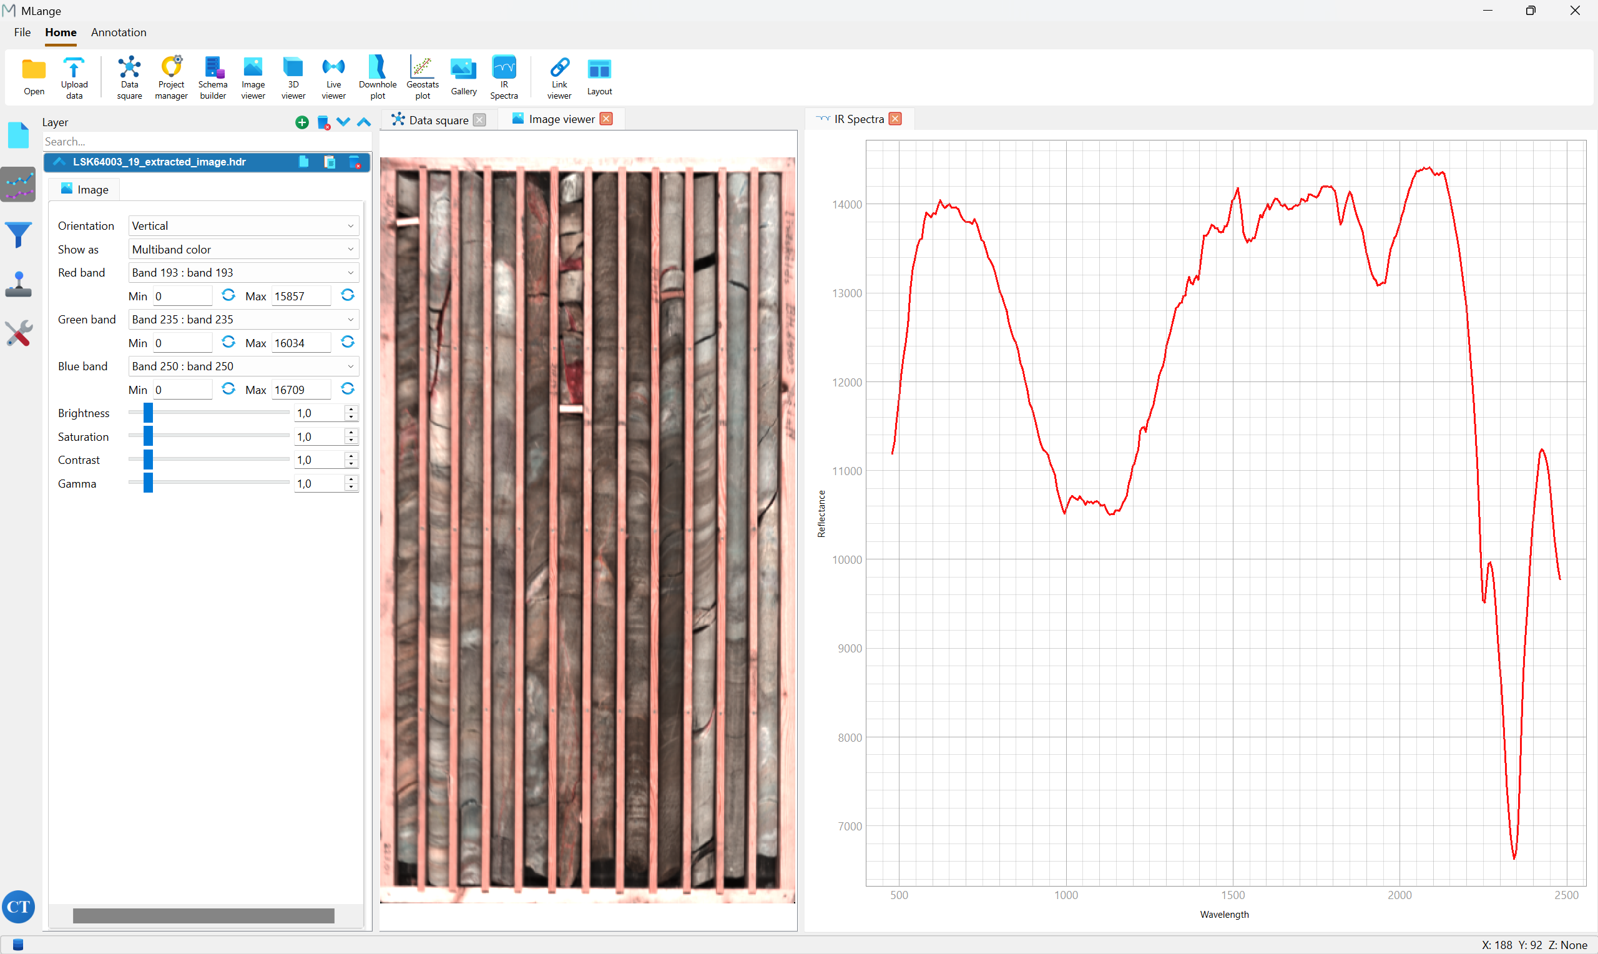Click the green add layer icon
Screen dimensions: 1598x954
point(302,122)
